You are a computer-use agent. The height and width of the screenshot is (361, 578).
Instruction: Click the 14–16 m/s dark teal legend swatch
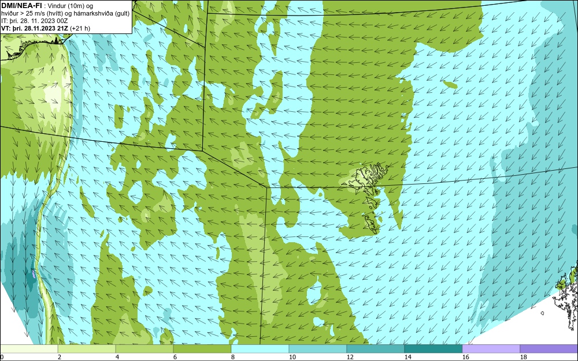coord(433,348)
